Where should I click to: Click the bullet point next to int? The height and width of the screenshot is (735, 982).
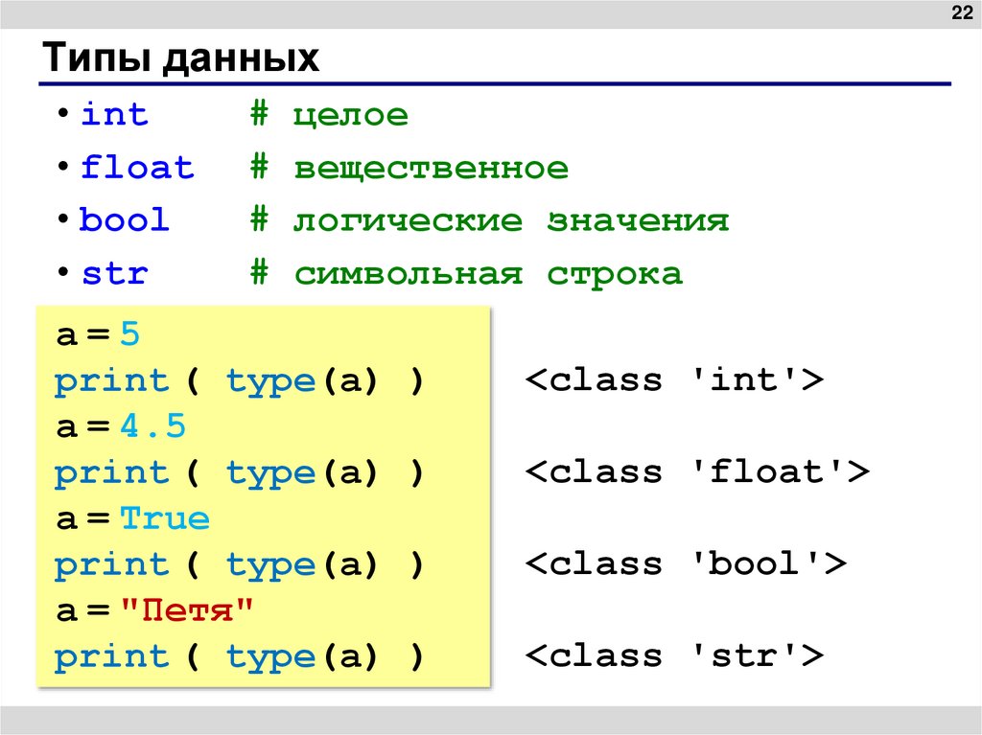coord(62,114)
